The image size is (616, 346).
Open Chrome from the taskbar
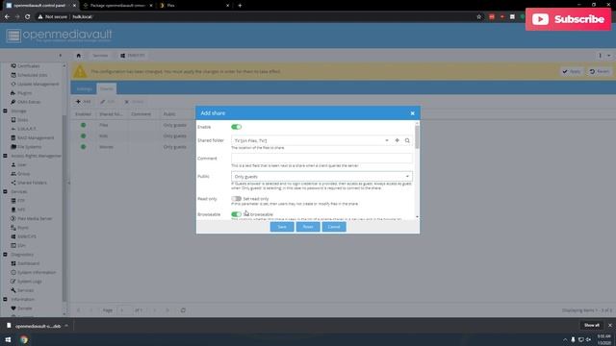pos(24,339)
